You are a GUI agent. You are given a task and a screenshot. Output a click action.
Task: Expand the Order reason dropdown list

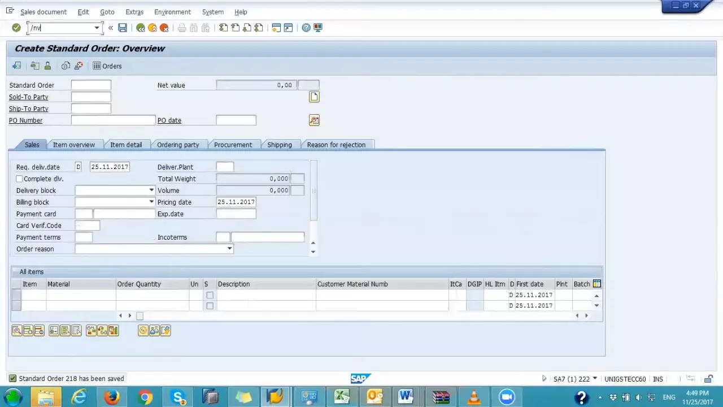coord(229,249)
